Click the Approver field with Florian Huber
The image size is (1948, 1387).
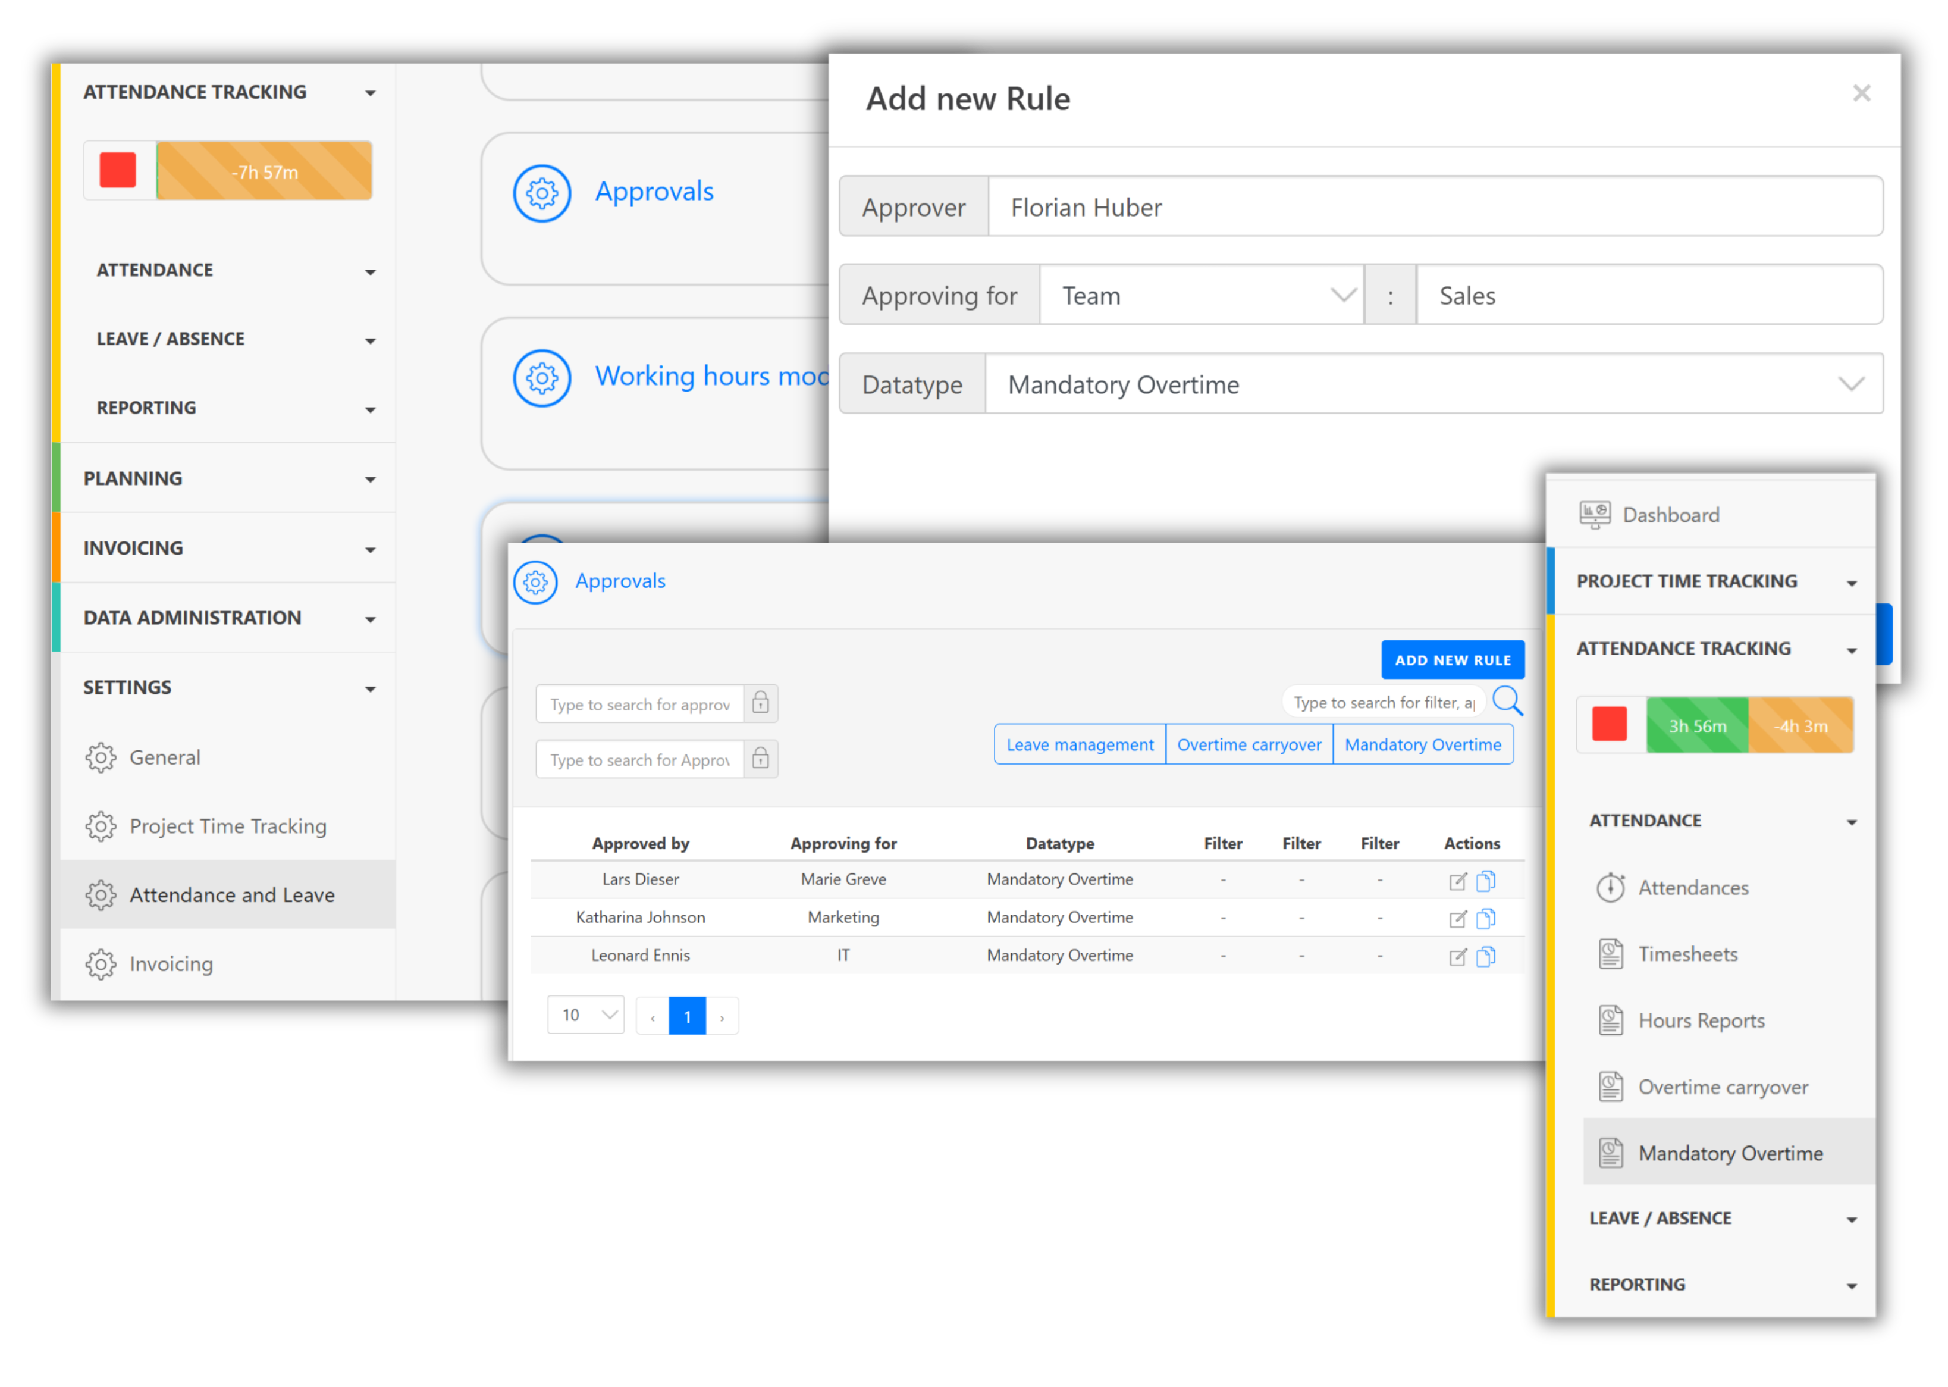click(x=1434, y=208)
